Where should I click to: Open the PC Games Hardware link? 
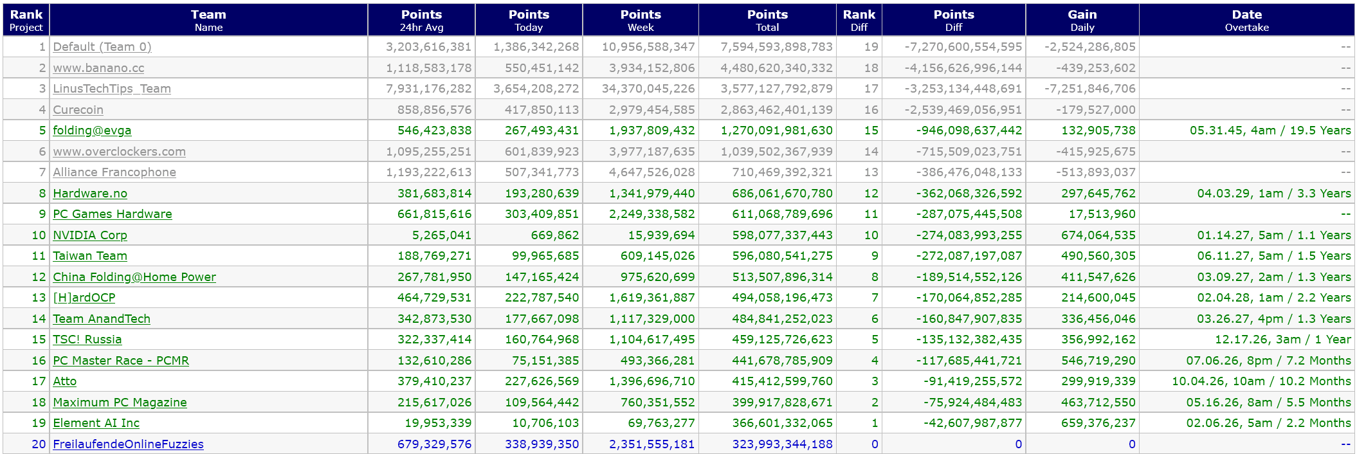pyautogui.click(x=113, y=214)
